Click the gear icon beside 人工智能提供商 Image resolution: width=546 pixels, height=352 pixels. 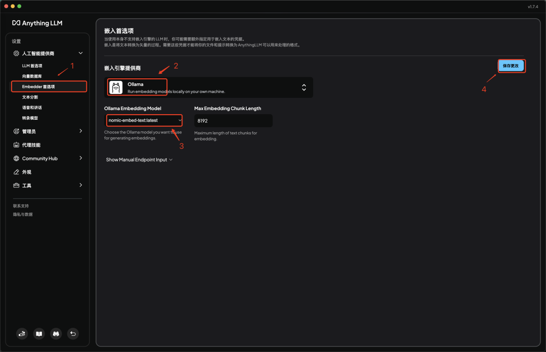(x=16, y=53)
